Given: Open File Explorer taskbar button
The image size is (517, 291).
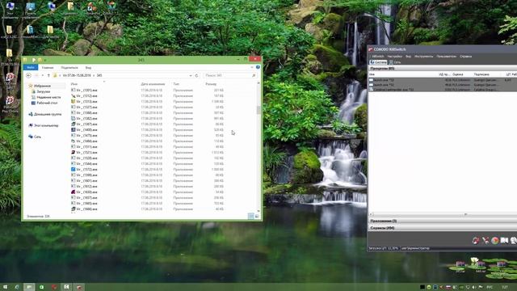Looking at the screenshot, I should pos(29,287).
